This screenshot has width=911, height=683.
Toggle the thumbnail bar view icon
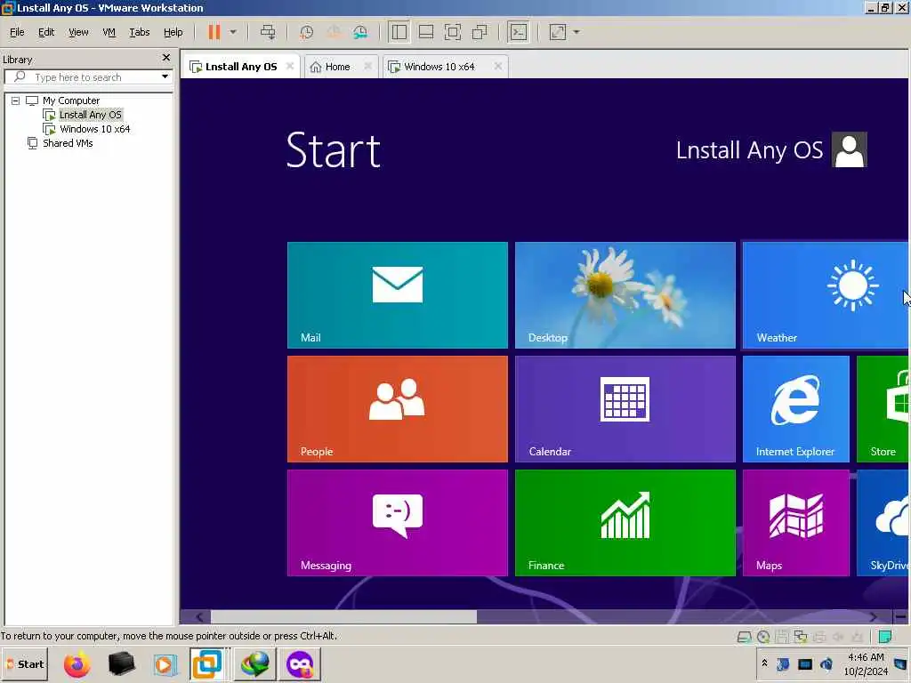426,32
